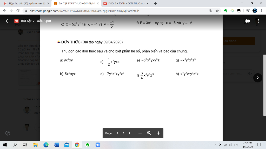Bookmark this page with the star
This screenshot has height=149, width=266.
(217, 11)
